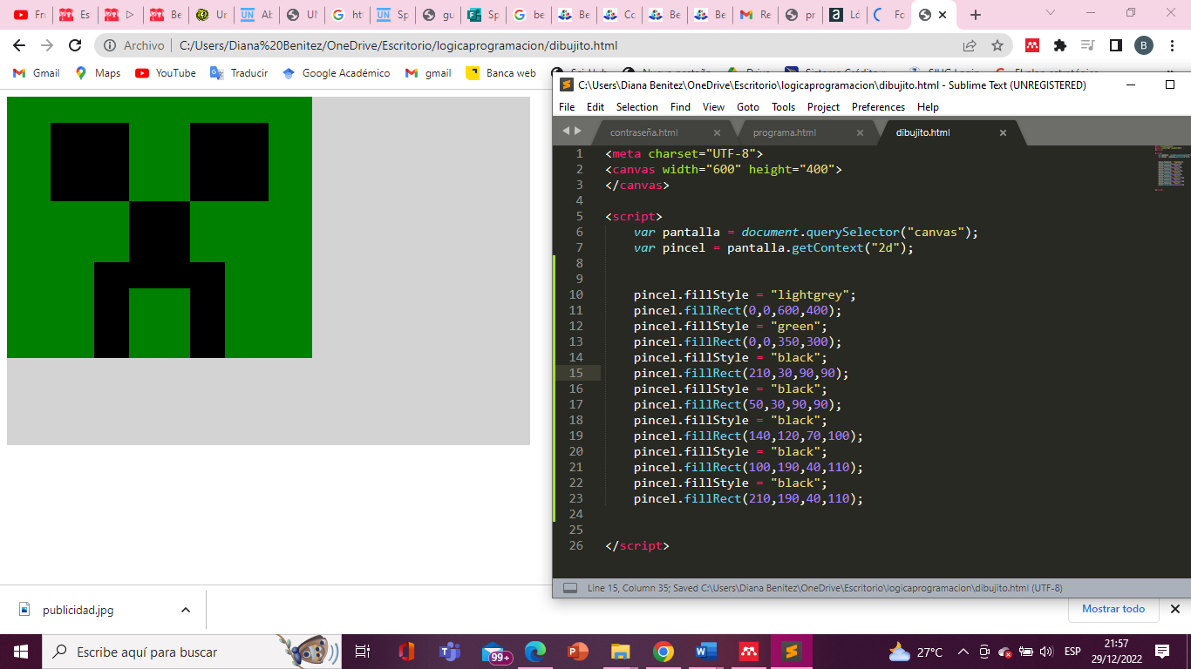Open Microsoft Edge from taskbar
1191x669 pixels.
click(x=534, y=652)
